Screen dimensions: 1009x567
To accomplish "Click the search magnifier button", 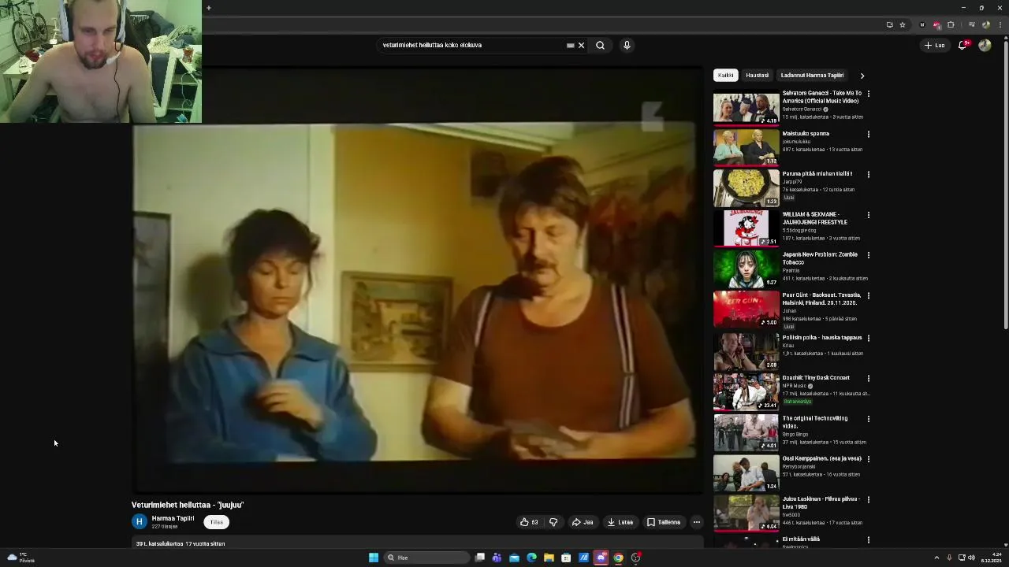I will click(600, 45).
